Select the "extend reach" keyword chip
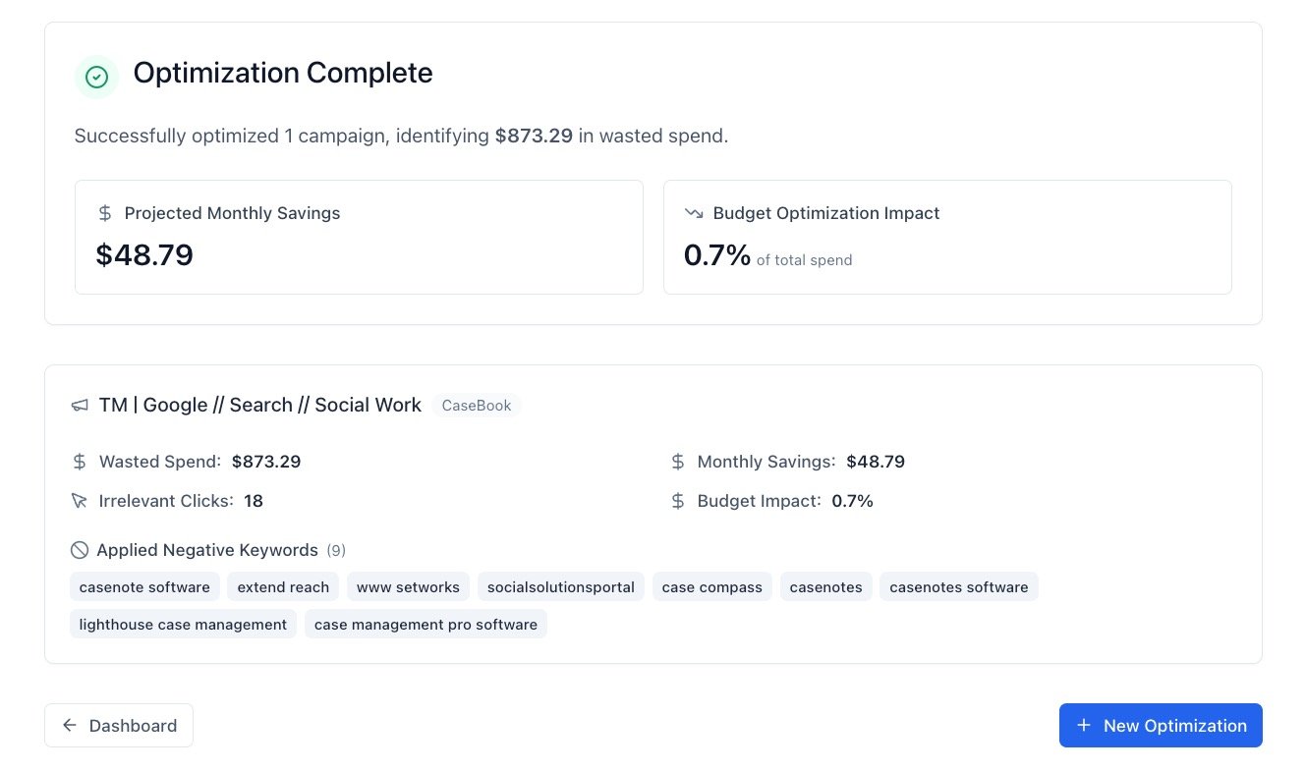The width and height of the screenshot is (1305, 772). (x=283, y=587)
